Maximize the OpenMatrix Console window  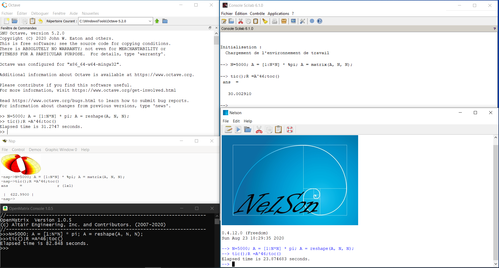pos(197,208)
